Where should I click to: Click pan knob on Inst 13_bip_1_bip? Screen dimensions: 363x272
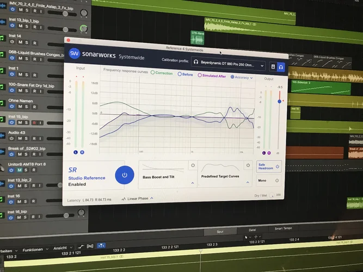(x=84, y=28)
